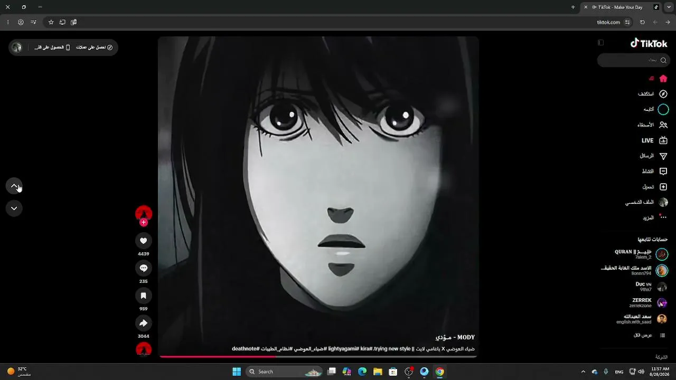This screenshot has height=380, width=676.
Task: Open the 32°C weather widget
Action: point(19,372)
